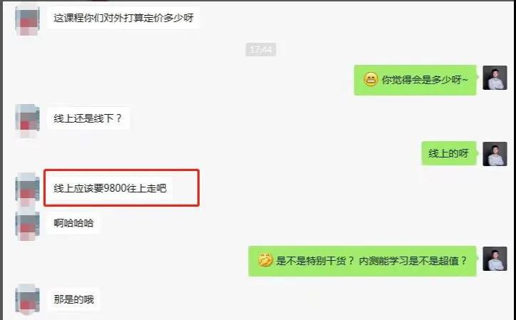This screenshot has height=320, width=516.
Task: Click the 17:44 timestamp label
Action: [x=260, y=49]
